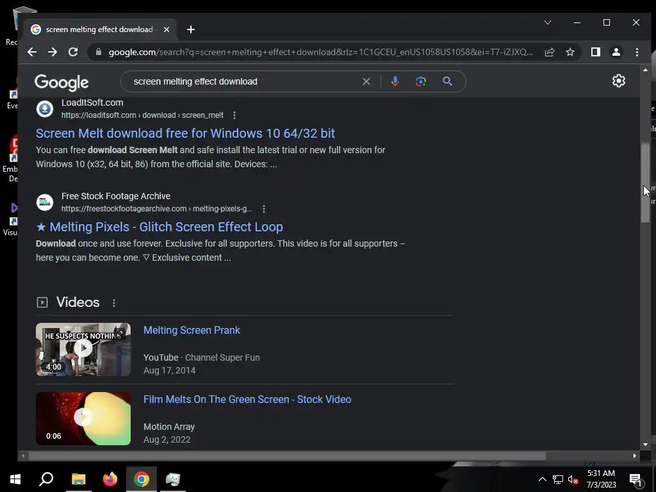This screenshot has height=492, width=656.
Task: Submit search with the magnifier icon
Action: 447,81
